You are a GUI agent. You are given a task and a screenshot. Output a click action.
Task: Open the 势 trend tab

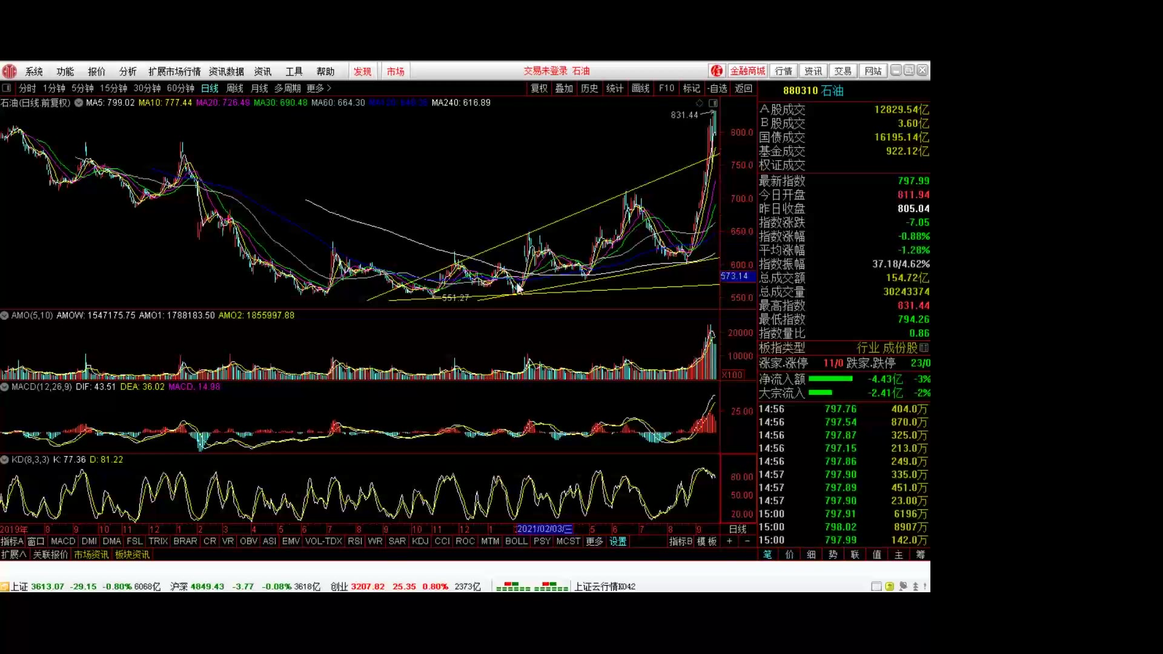(x=833, y=555)
